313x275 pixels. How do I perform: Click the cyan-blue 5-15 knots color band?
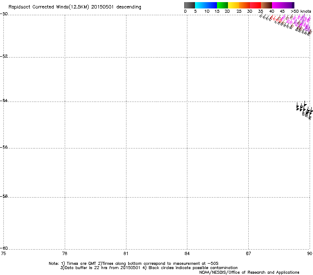point(206,5)
